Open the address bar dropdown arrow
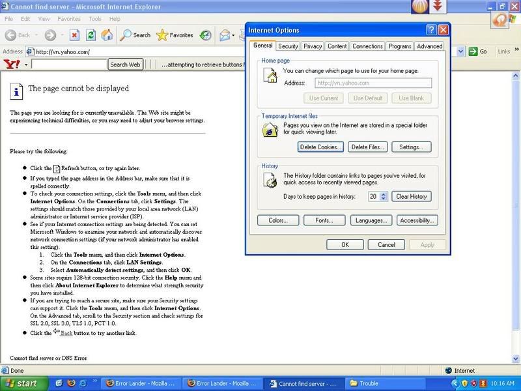The height and width of the screenshot is (391, 521). click(460, 51)
